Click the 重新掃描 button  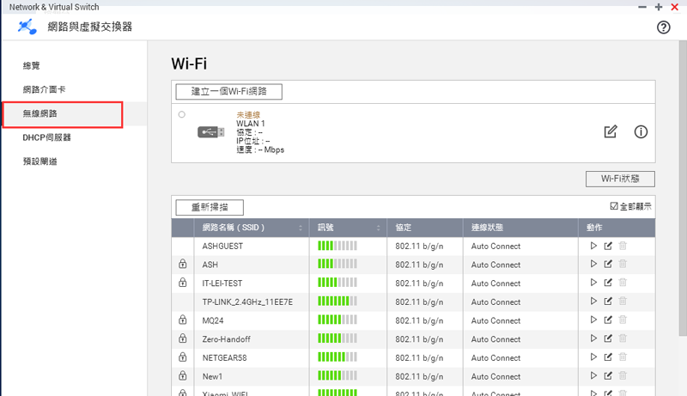pos(210,207)
